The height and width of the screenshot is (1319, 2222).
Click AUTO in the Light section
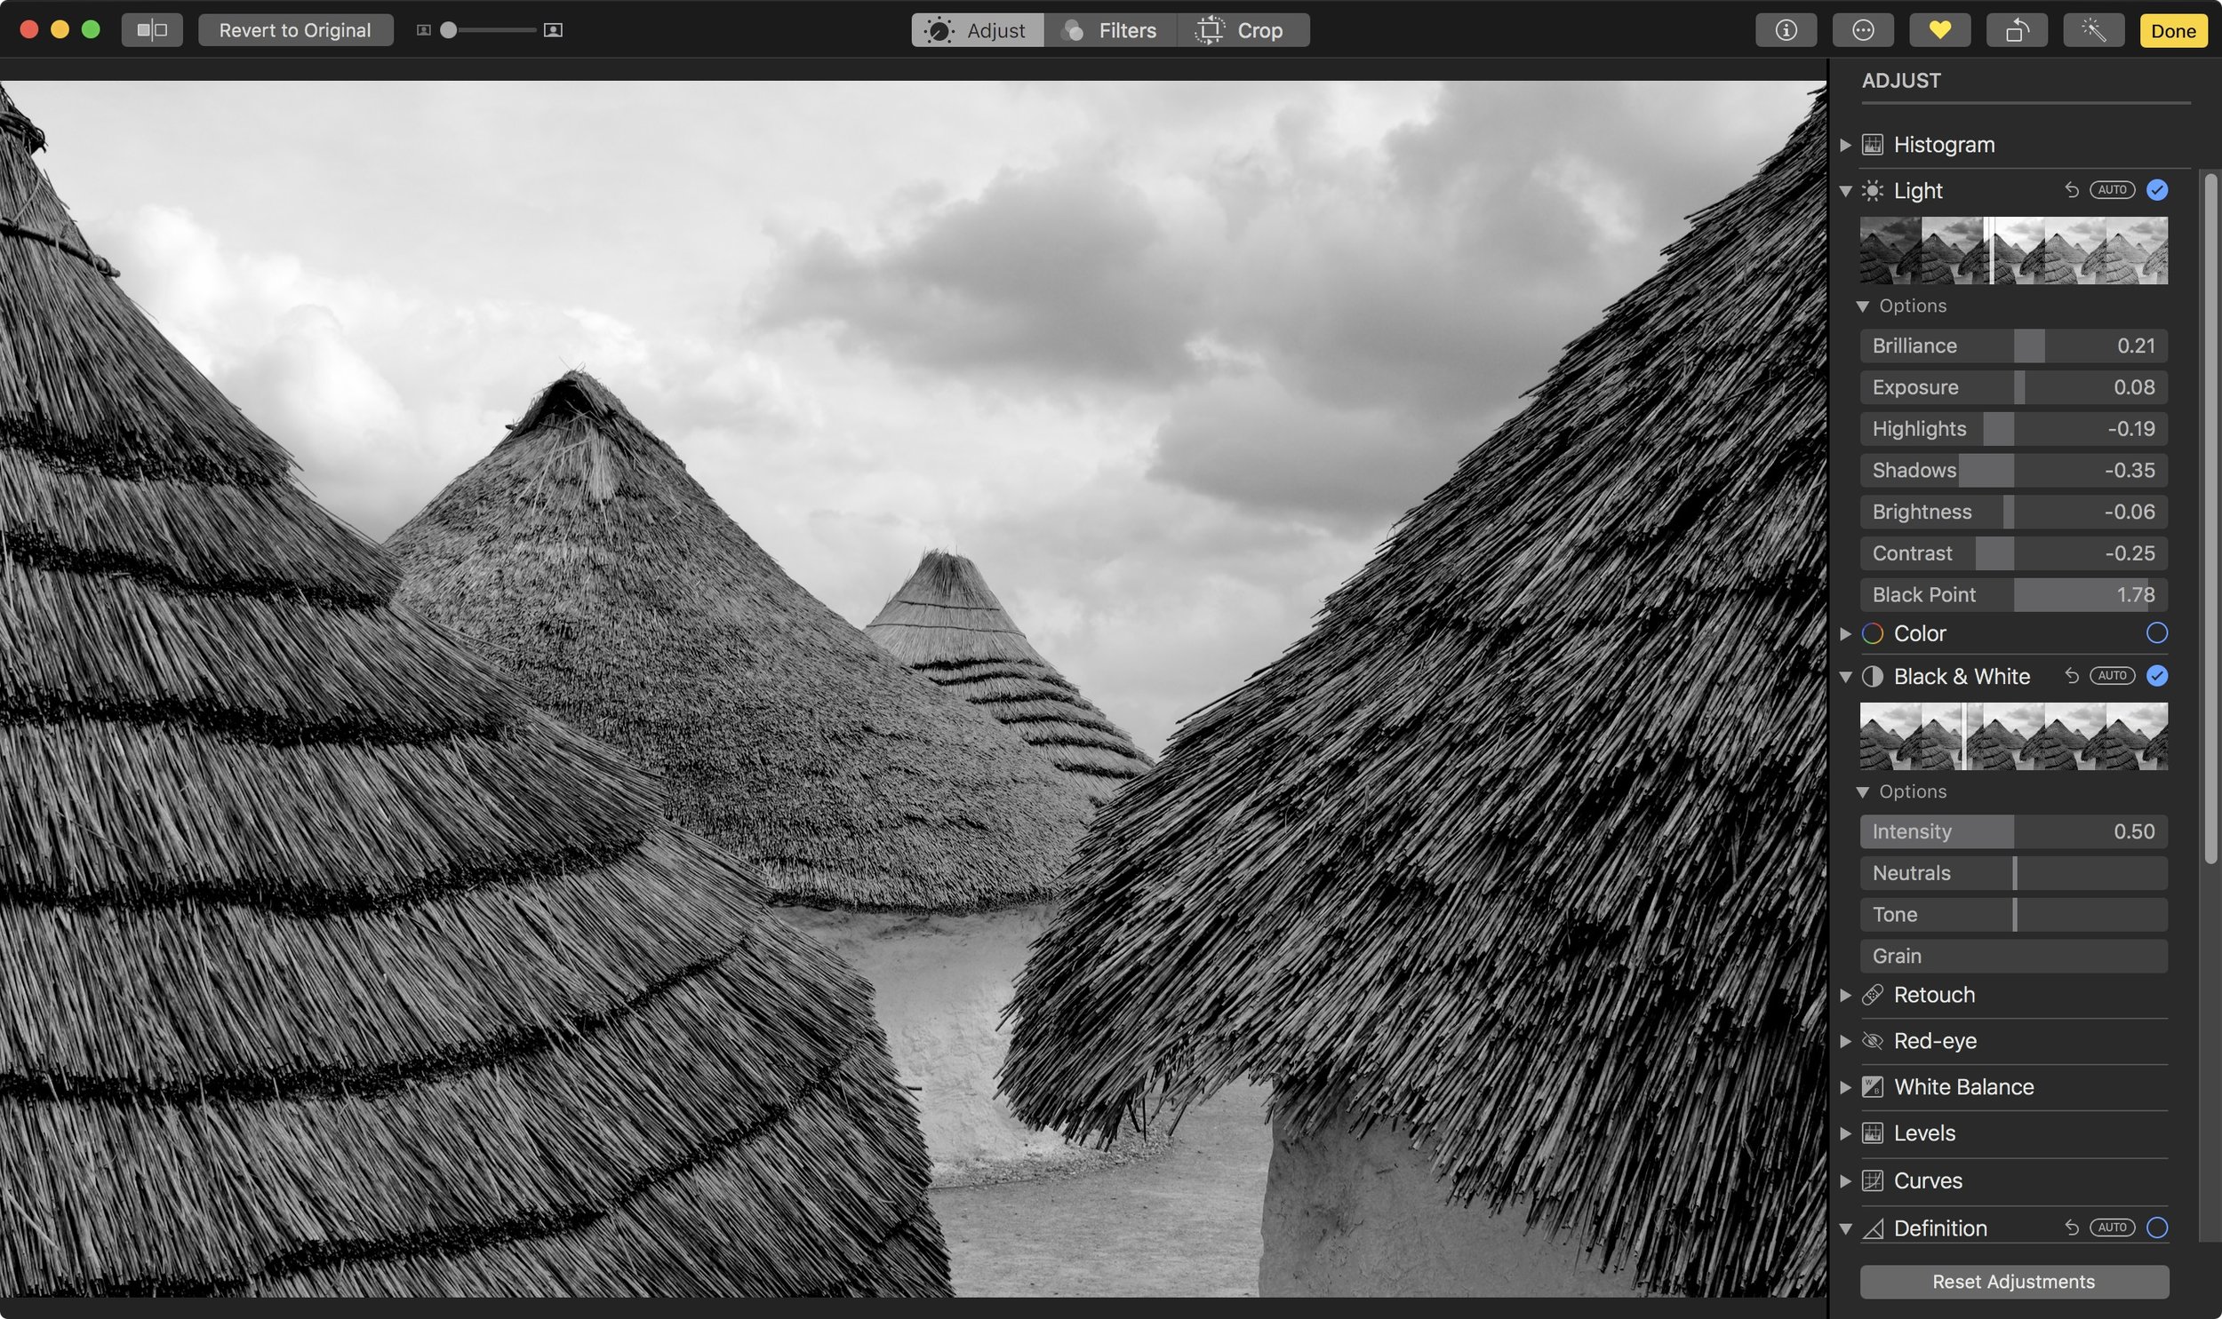[2112, 189]
